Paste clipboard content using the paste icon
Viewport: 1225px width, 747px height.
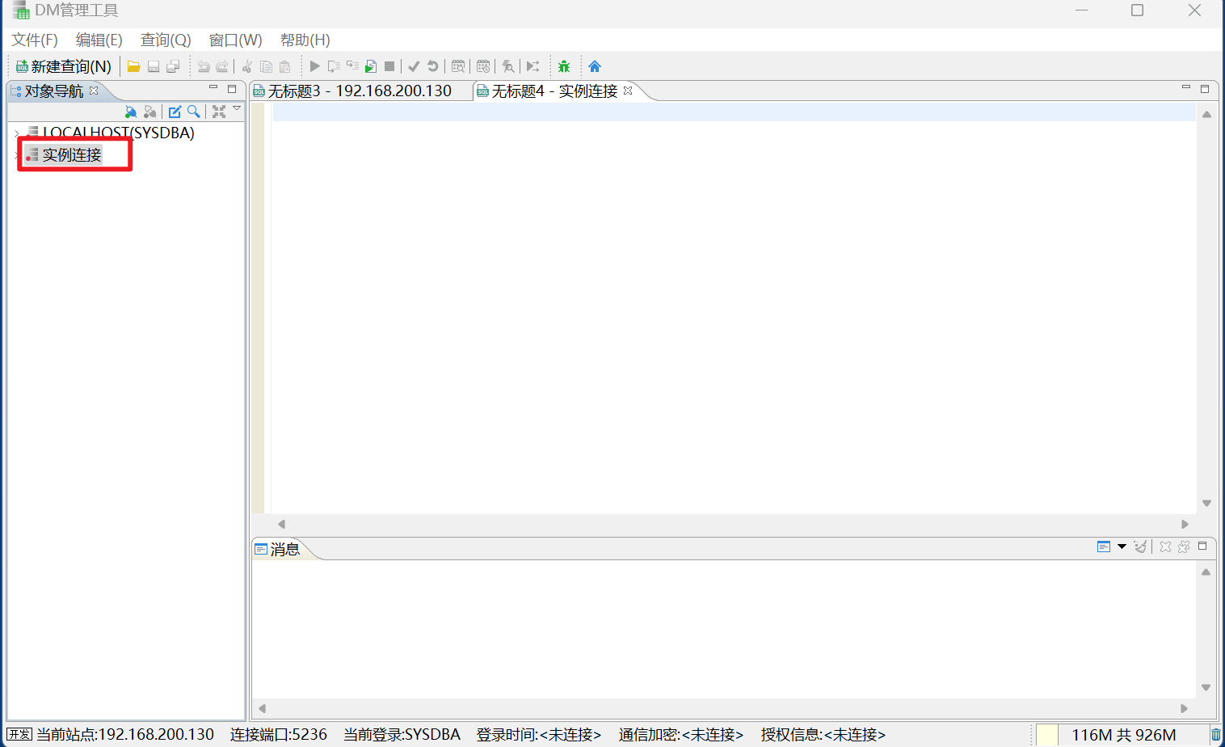pyautogui.click(x=284, y=65)
